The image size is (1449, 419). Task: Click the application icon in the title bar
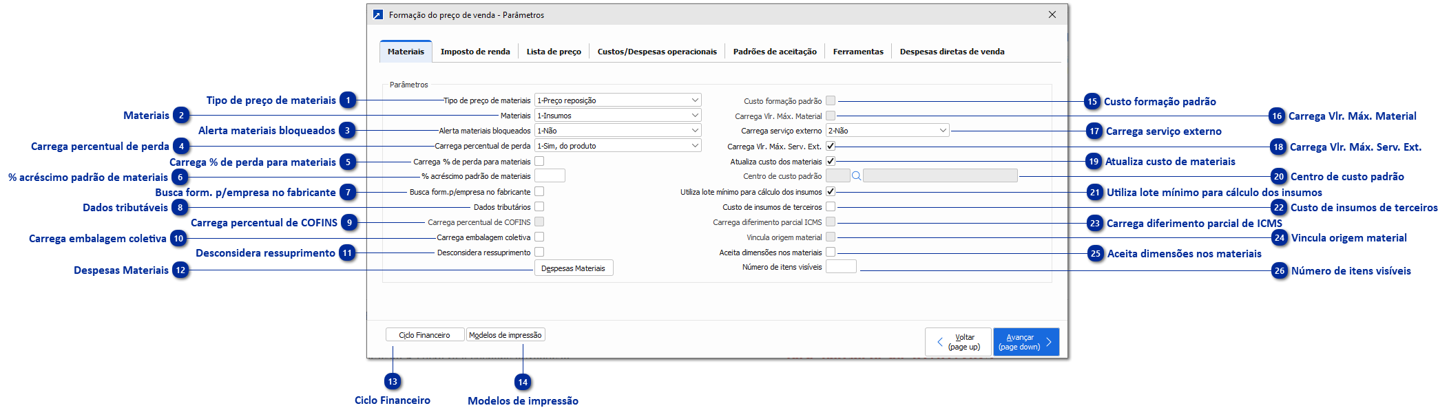pos(378,14)
